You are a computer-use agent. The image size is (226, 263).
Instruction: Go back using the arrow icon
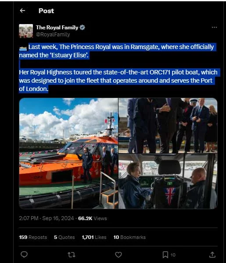22,11
